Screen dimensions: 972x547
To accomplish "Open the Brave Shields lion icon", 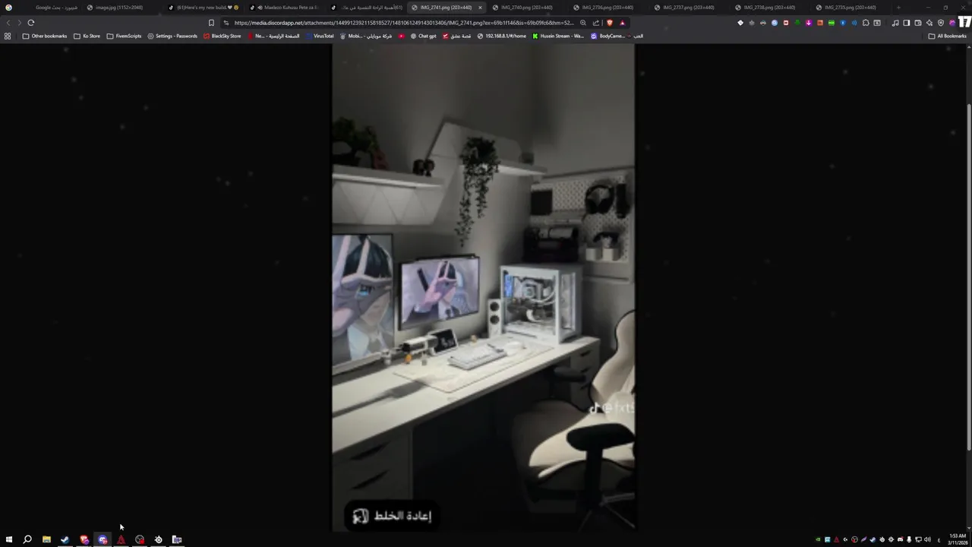I will (610, 23).
